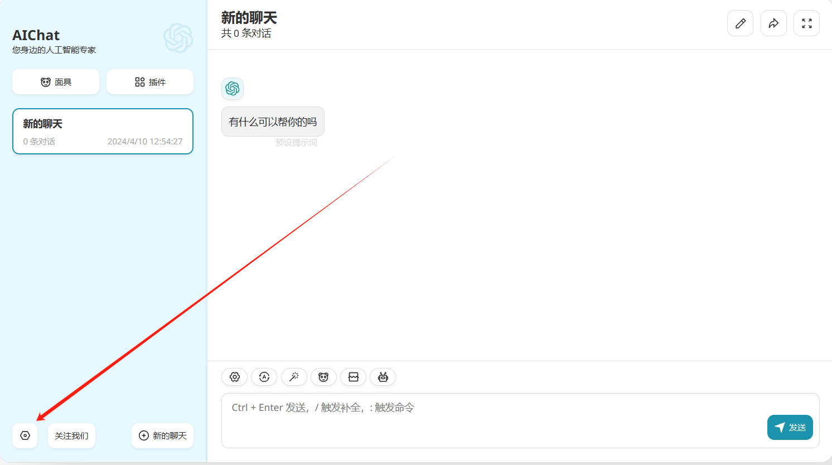Click the panda mask icon above the input box
This screenshot has width=832, height=465.
(x=323, y=377)
